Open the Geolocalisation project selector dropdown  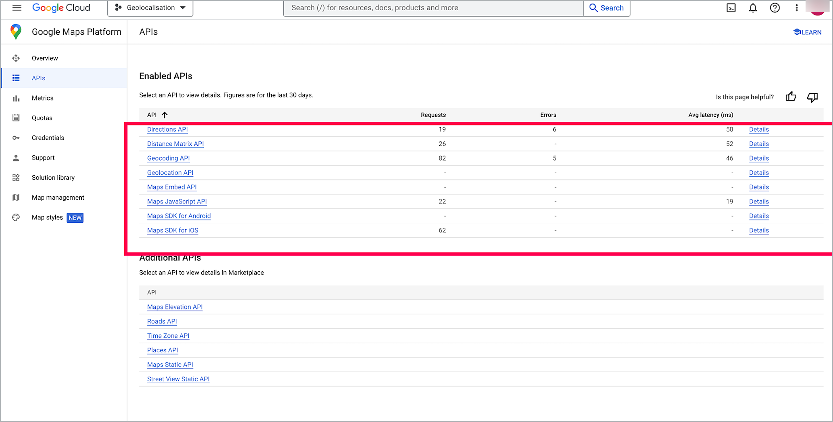150,8
